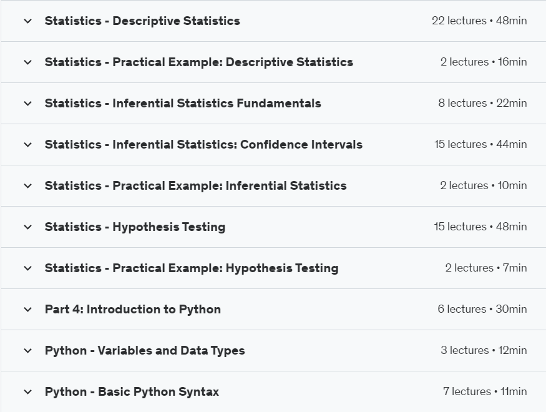
Task: Open chevron for Practical Example: Inferential Statistics
Action: coord(27,186)
